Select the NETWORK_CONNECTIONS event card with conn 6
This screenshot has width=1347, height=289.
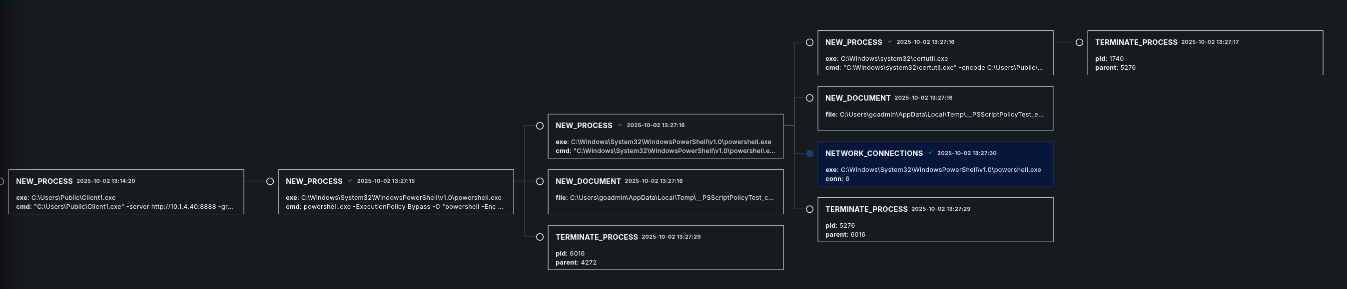tap(935, 164)
